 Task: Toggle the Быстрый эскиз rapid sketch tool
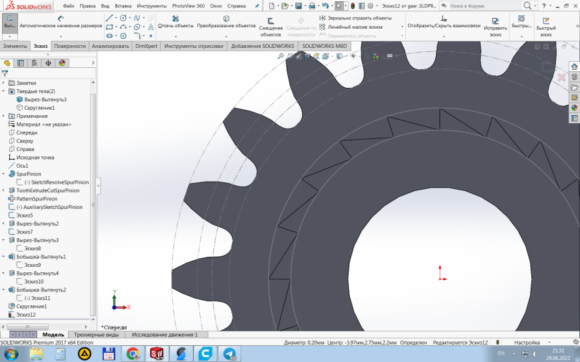(x=545, y=27)
